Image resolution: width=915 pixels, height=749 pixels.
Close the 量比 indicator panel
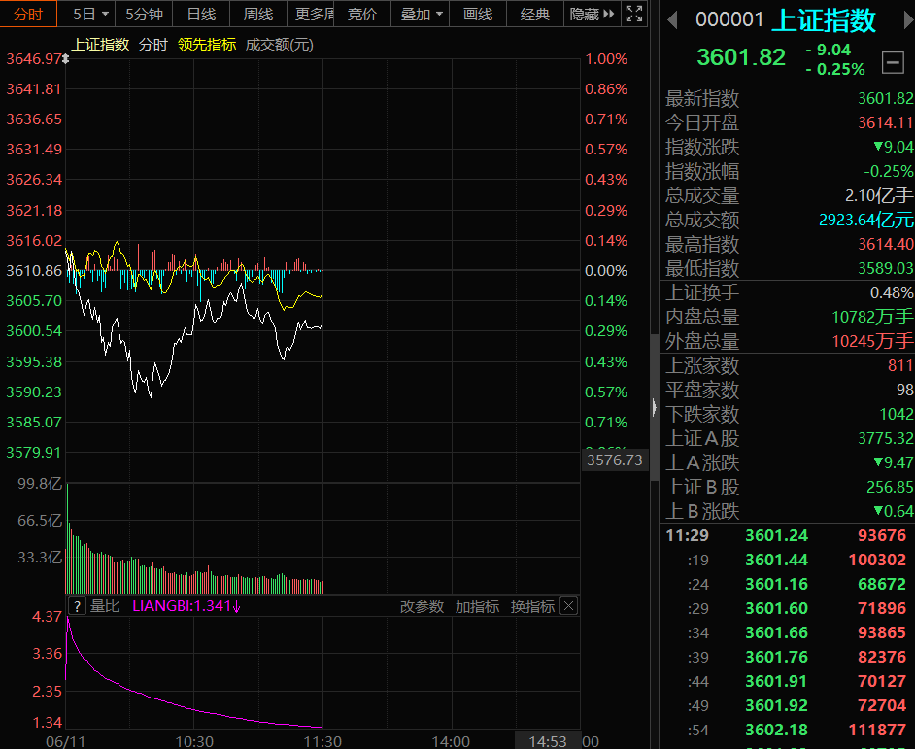click(569, 606)
